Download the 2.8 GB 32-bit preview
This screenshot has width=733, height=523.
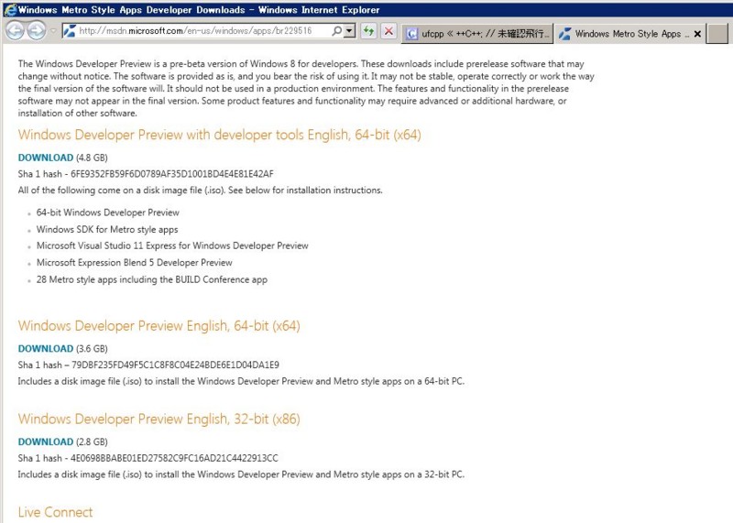tap(46, 441)
